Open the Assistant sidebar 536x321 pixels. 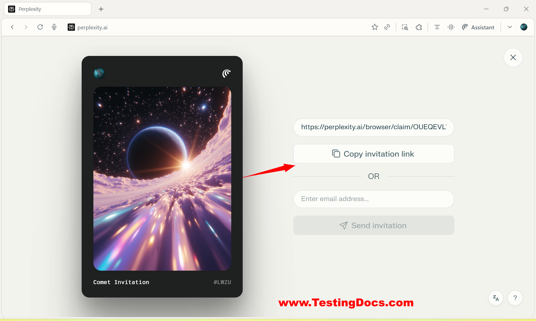tap(478, 27)
